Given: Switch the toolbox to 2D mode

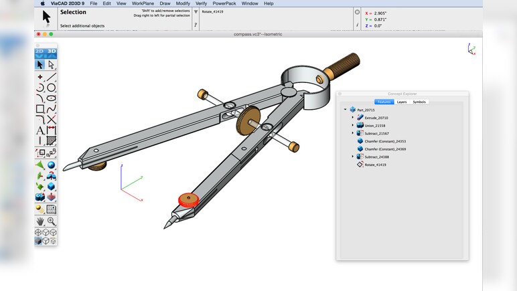Looking at the screenshot, I should (40, 52).
